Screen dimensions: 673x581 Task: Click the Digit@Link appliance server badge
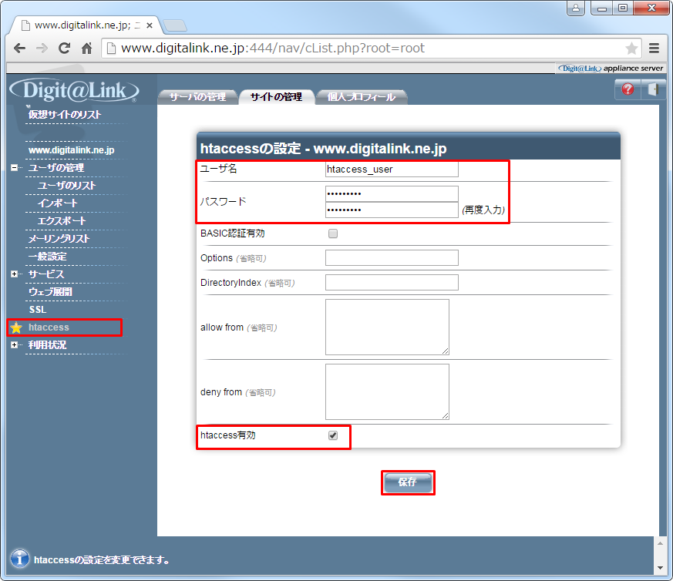pyautogui.click(x=611, y=69)
